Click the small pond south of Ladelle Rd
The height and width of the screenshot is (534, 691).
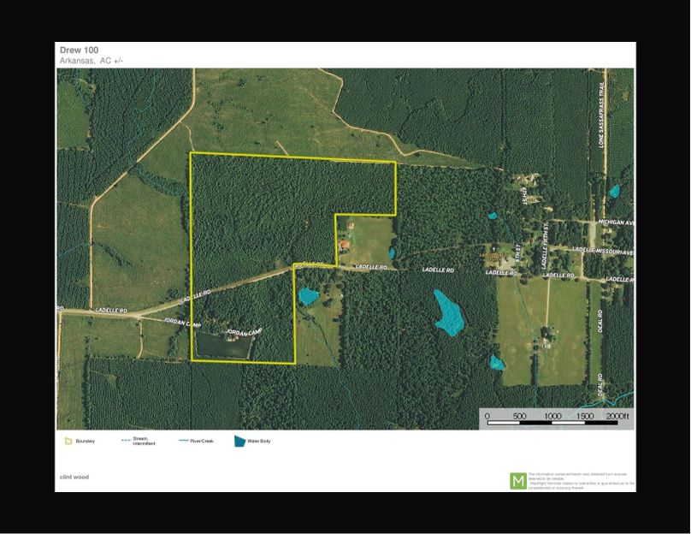pyautogui.click(x=308, y=297)
